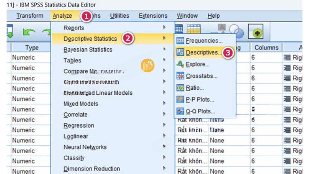This screenshot has width=309, height=174.
Task: Click the arrow beside Classify
Action: 164,157
